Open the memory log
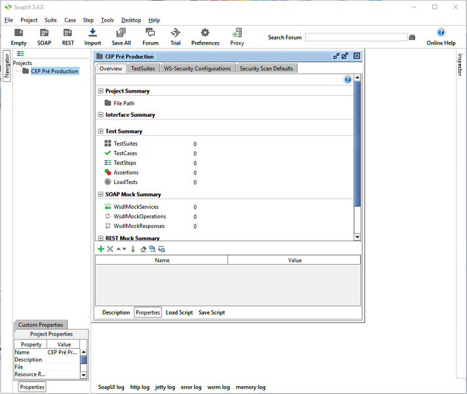This screenshot has width=467, height=394. 251,387
